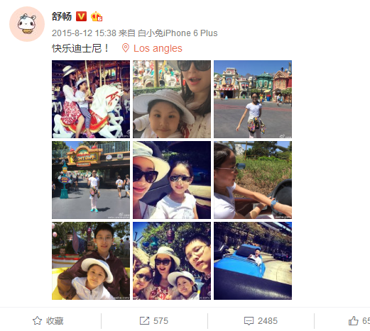
Task: Click the location pin icon
Action: (x=126, y=48)
